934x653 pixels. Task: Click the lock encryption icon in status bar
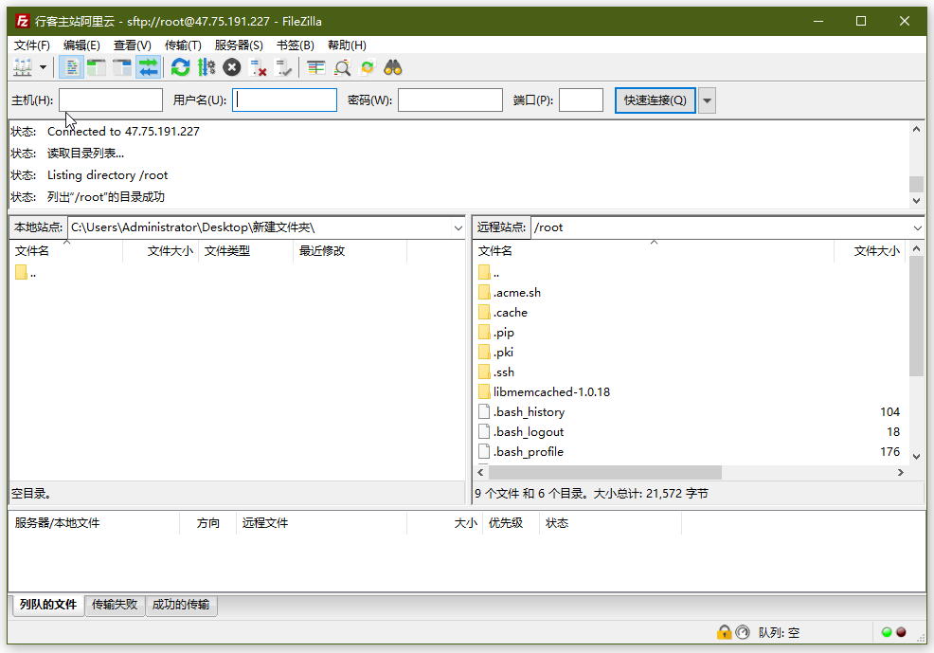(724, 632)
